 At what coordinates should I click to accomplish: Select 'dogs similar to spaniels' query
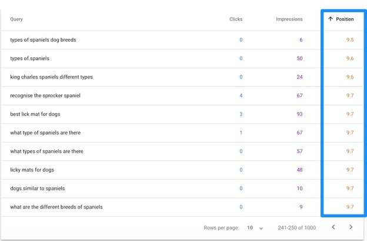pos(38,189)
